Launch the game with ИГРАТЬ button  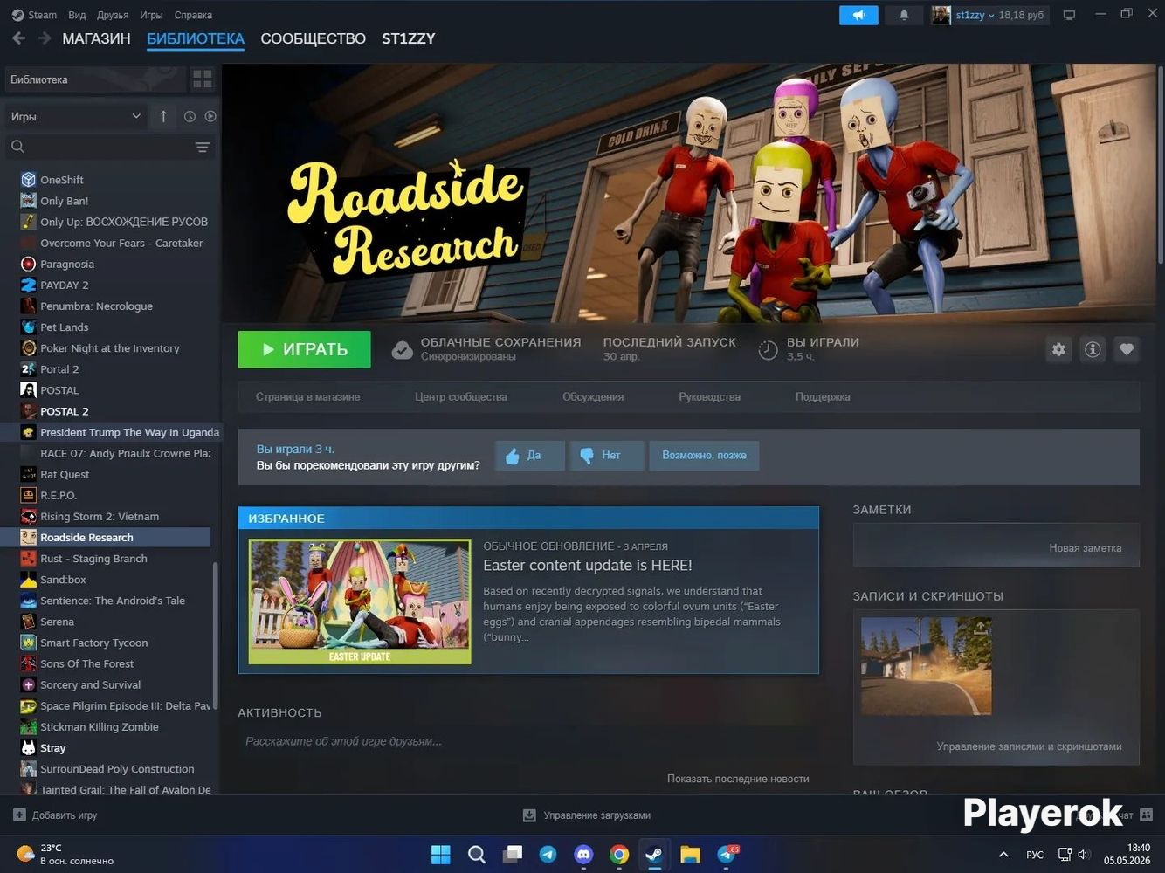pos(304,349)
